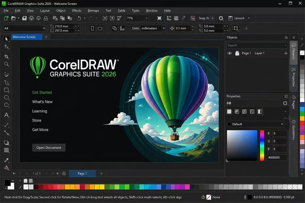This screenshot has height=203, width=305.
Task: Toggle the bleed area icon
Action: [236, 28]
